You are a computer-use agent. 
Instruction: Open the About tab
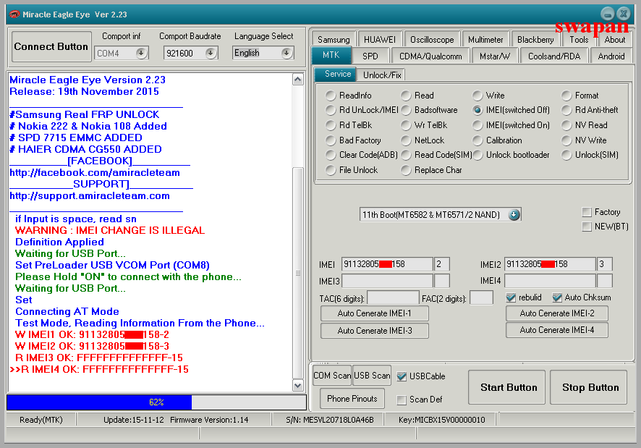[x=615, y=40]
